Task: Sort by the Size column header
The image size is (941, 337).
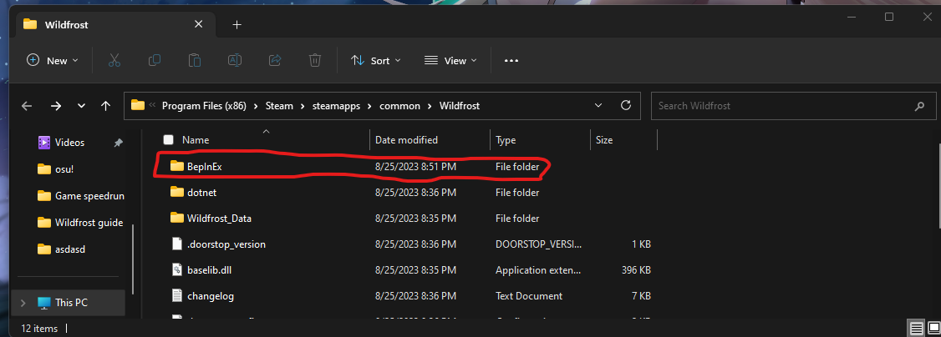Action: (x=603, y=140)
